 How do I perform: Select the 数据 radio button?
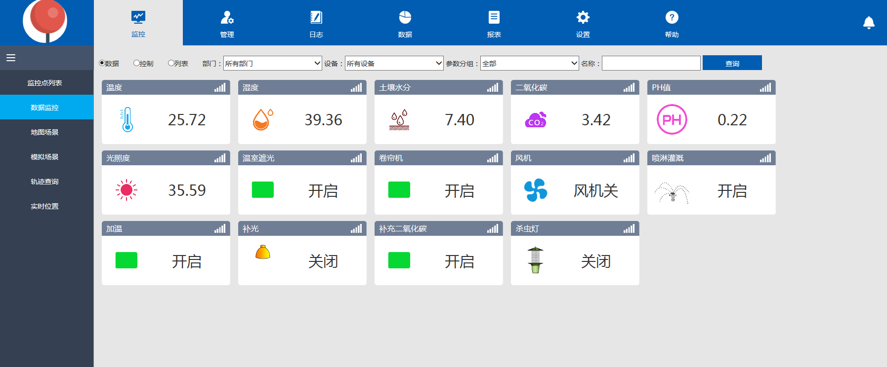[102, 63]
